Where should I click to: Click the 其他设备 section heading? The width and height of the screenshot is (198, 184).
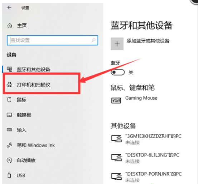tap(123, 126)
